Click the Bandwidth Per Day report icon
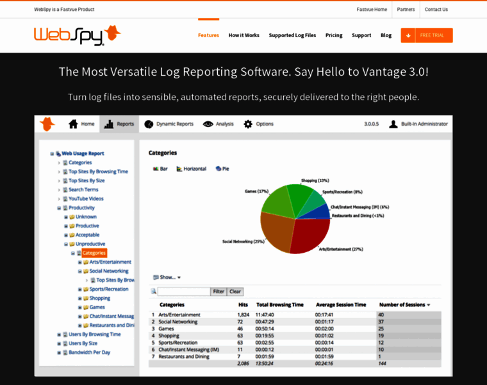Image resolution: width=487 pixels, height=385 pixels. 65,353
